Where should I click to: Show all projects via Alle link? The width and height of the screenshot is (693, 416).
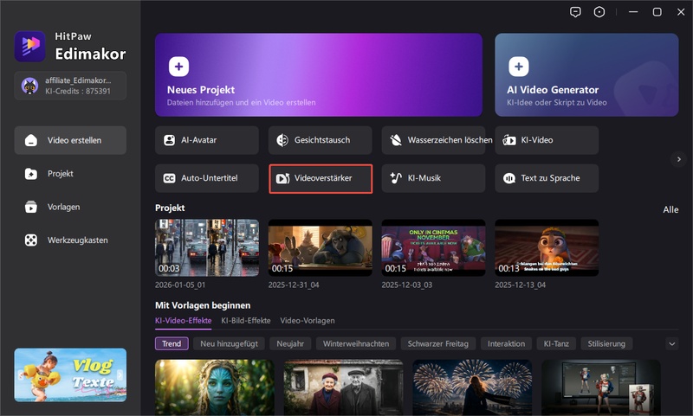670,209
